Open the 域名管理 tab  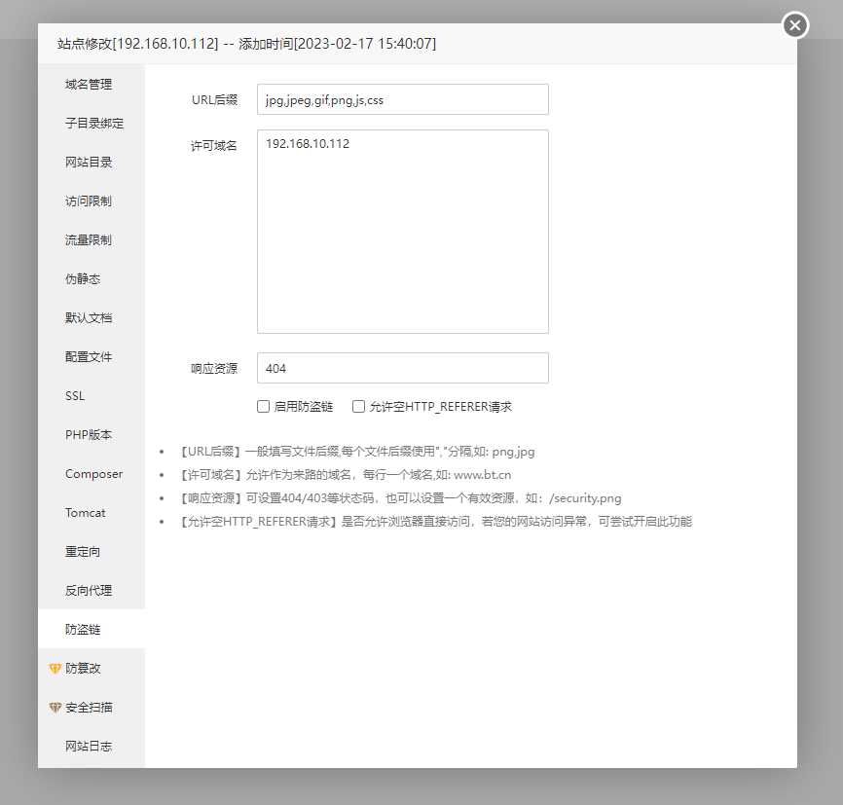(89, 85)
